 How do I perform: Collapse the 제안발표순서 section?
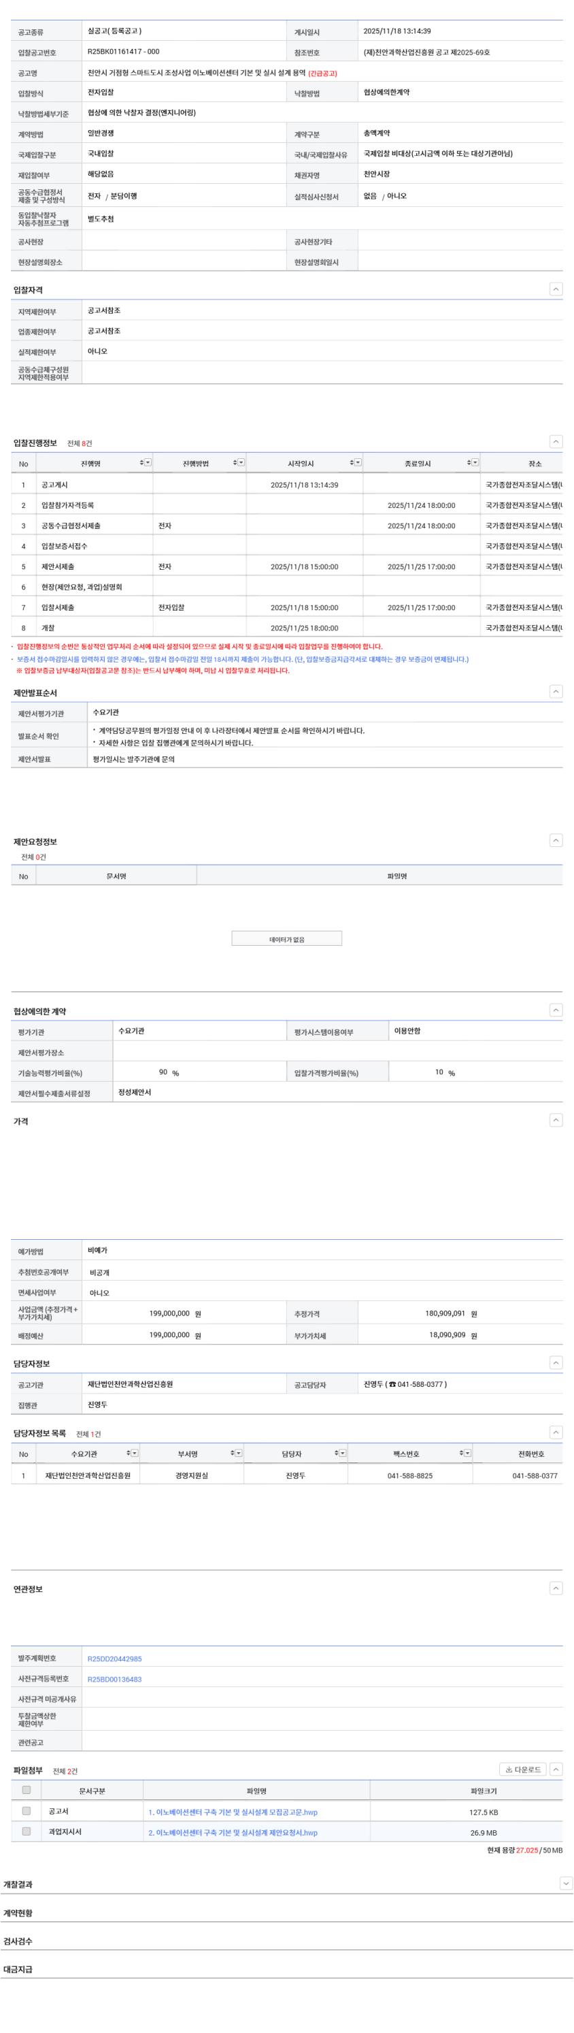click(556, 691)
